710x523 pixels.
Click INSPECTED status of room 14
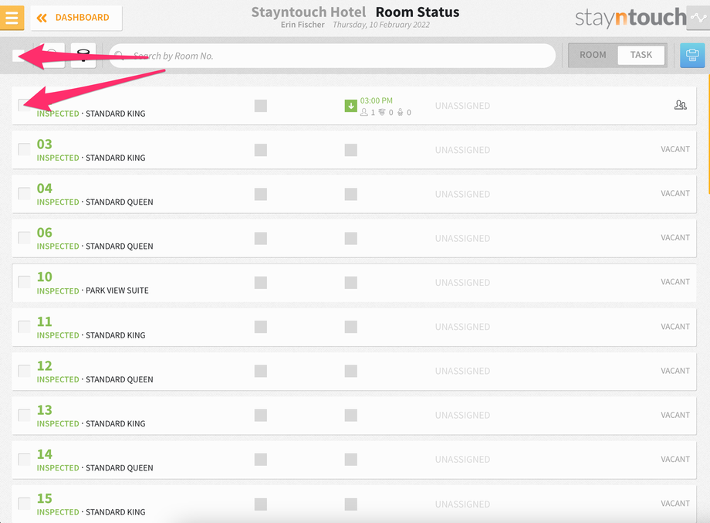[58, 467]
